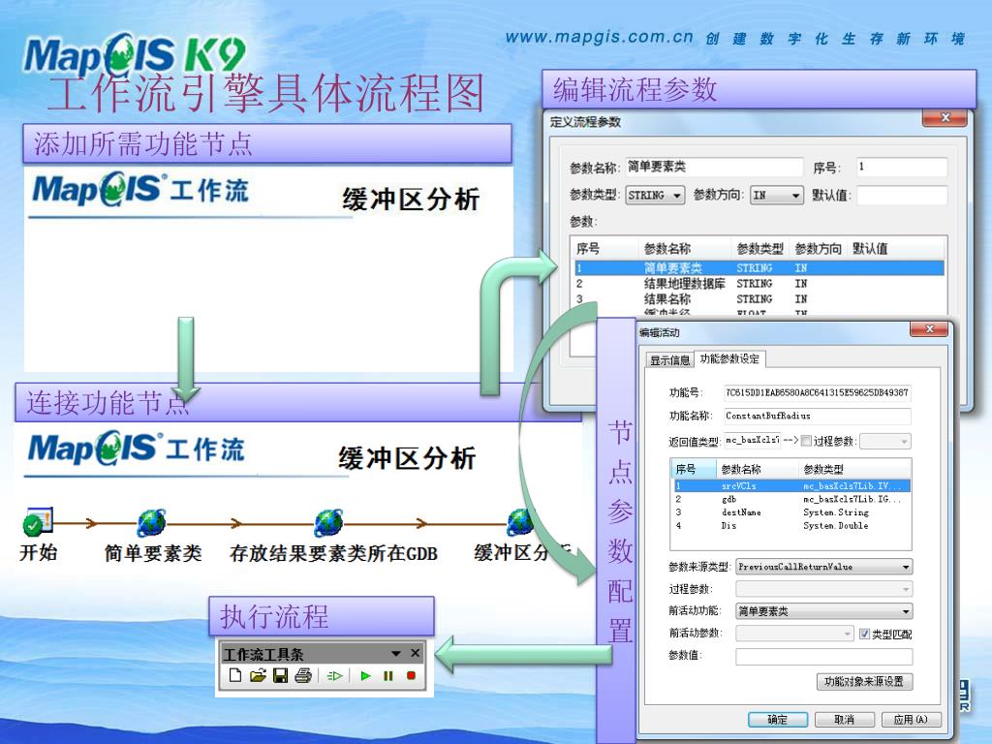Screen dimensions: 992x744
Task: Select the destName parameter row
Action: pyautogui.click(x=792, y=512)
